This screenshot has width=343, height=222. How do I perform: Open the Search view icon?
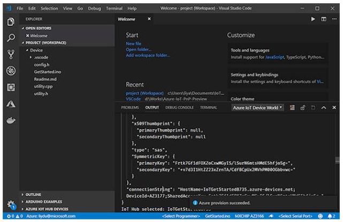click(10, 38)
